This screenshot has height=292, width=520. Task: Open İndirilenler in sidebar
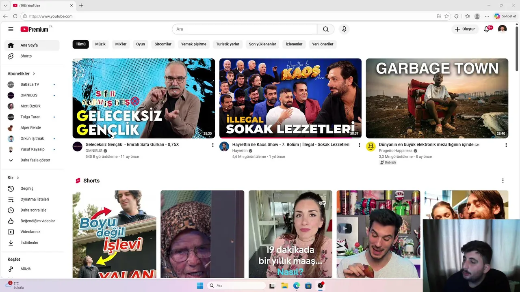(x=32, y=243)
